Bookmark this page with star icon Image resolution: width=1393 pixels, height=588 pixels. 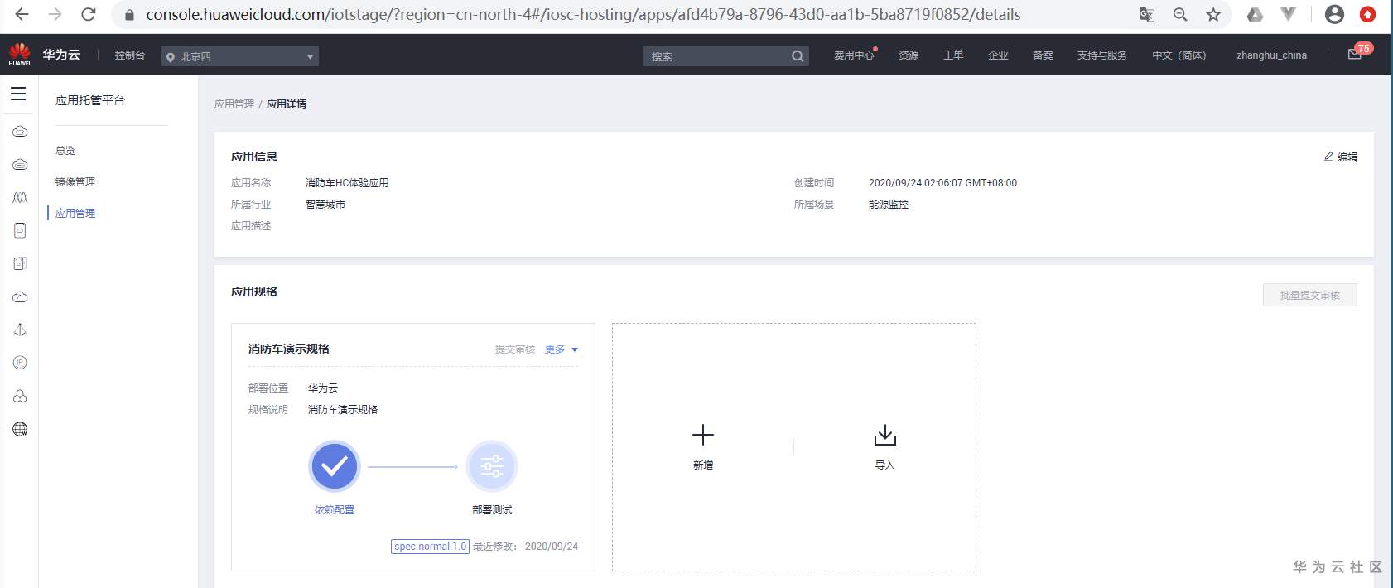(1213, 14)
